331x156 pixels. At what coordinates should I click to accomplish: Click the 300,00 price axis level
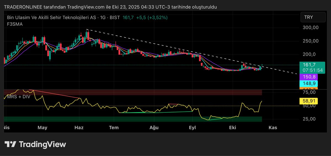[311, 28]
